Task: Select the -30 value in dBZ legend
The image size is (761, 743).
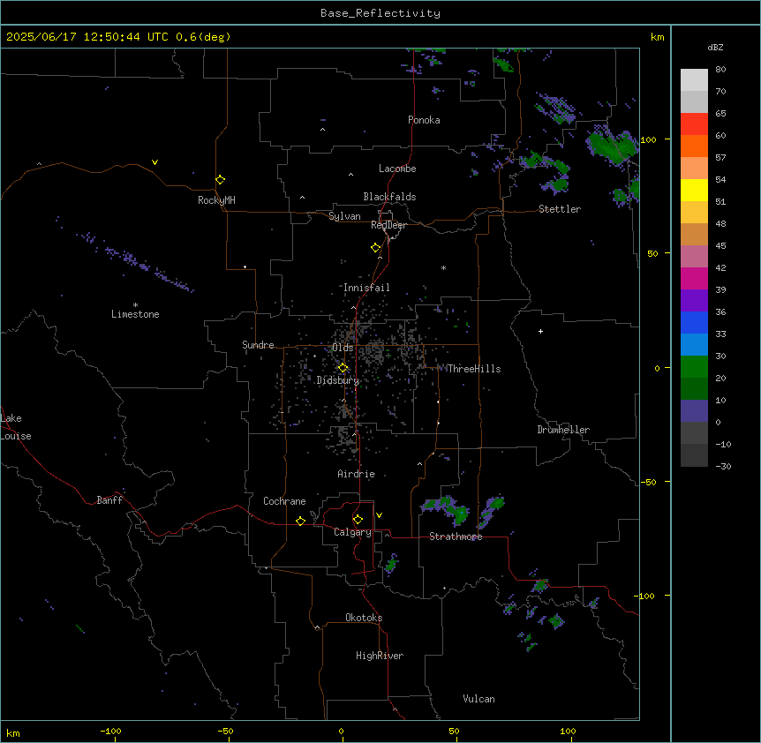Action: [723, 467]
